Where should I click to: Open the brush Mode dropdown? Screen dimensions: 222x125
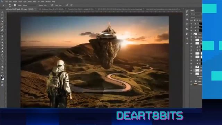pyautogui.click(x=29, y=5)
